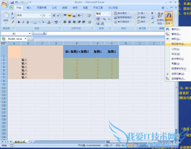The image size is (191, 149).
Task: Click the help question mark icon
Action: [x=163, y=8]
